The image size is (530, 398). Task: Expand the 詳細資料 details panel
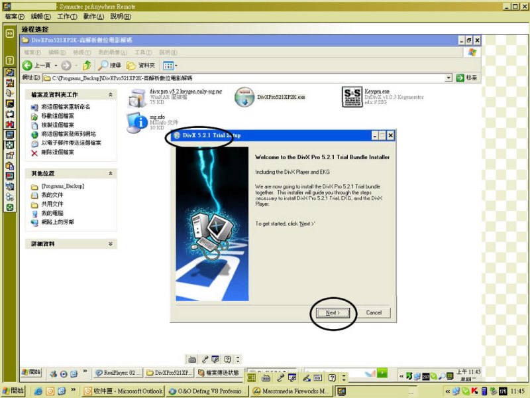[111, 243]
